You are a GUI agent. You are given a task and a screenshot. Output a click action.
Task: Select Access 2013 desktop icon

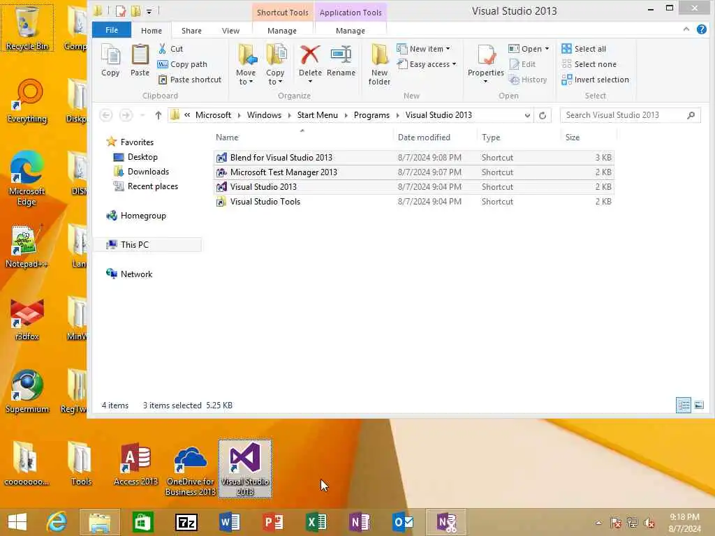tap(135, 464)
